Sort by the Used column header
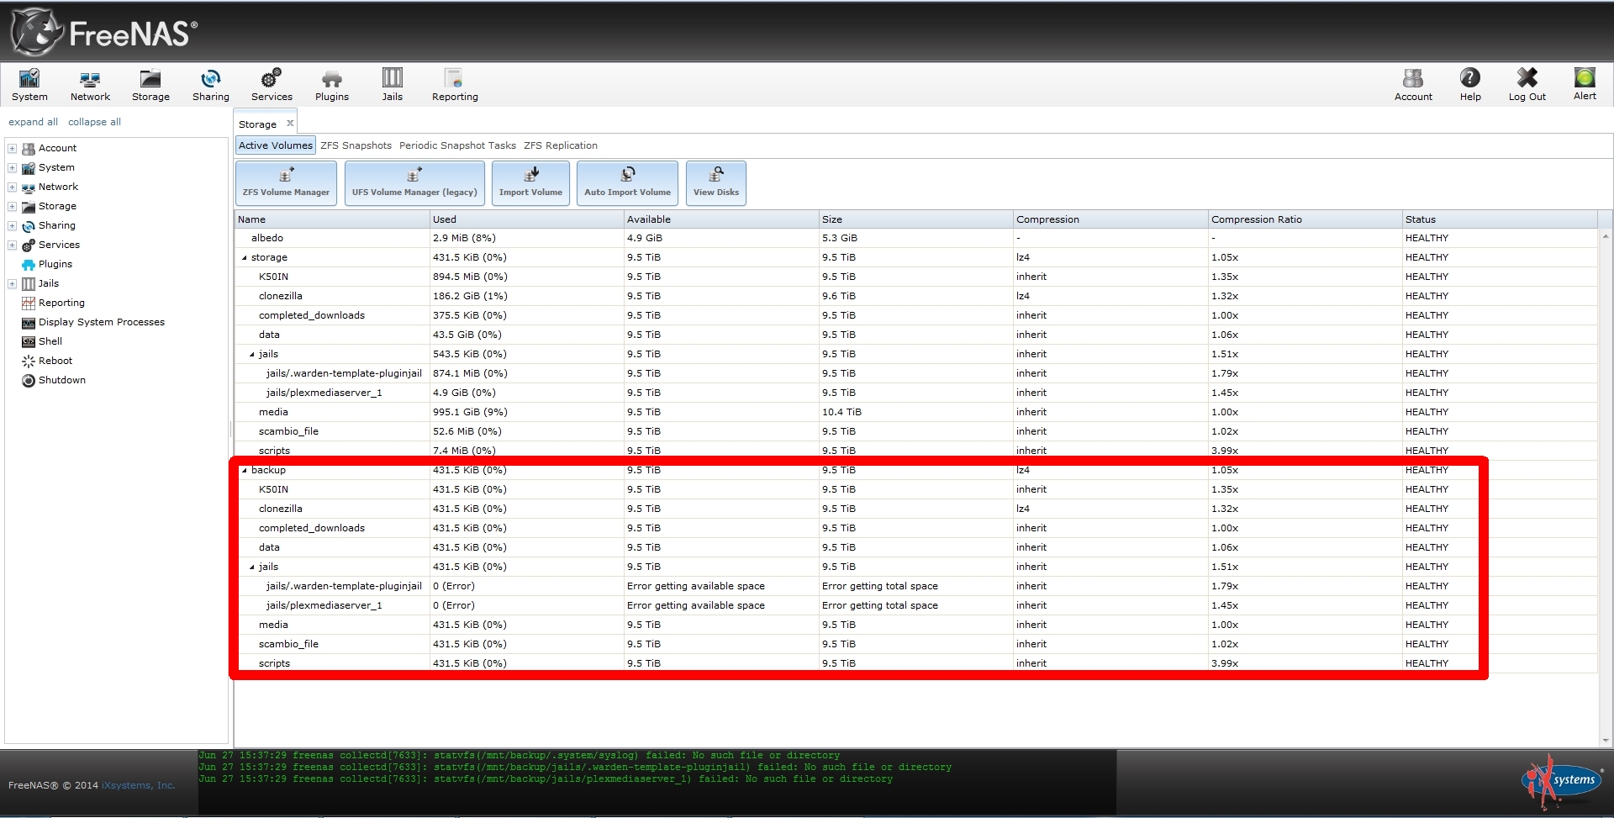 coord(527,219)
